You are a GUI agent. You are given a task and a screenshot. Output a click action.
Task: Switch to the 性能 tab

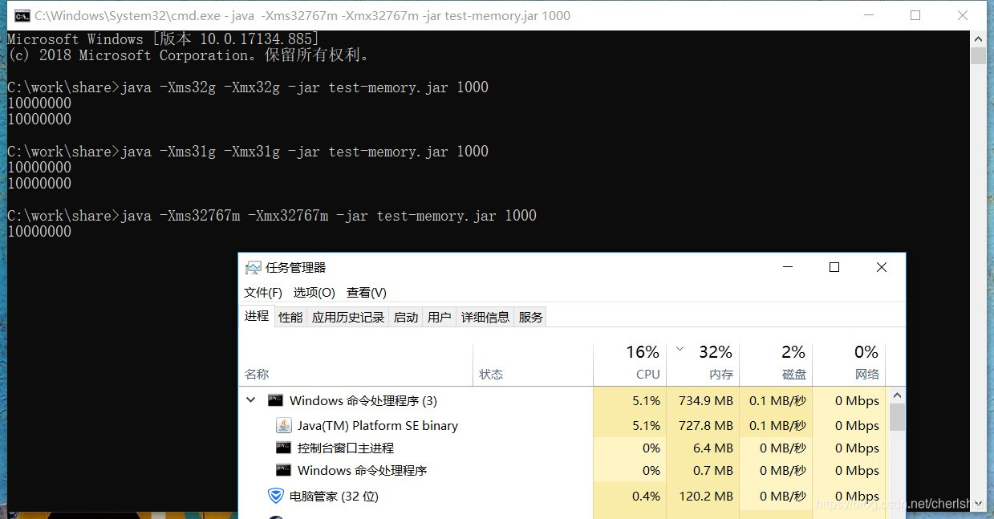pyautogui.click(x=290, y=317)
